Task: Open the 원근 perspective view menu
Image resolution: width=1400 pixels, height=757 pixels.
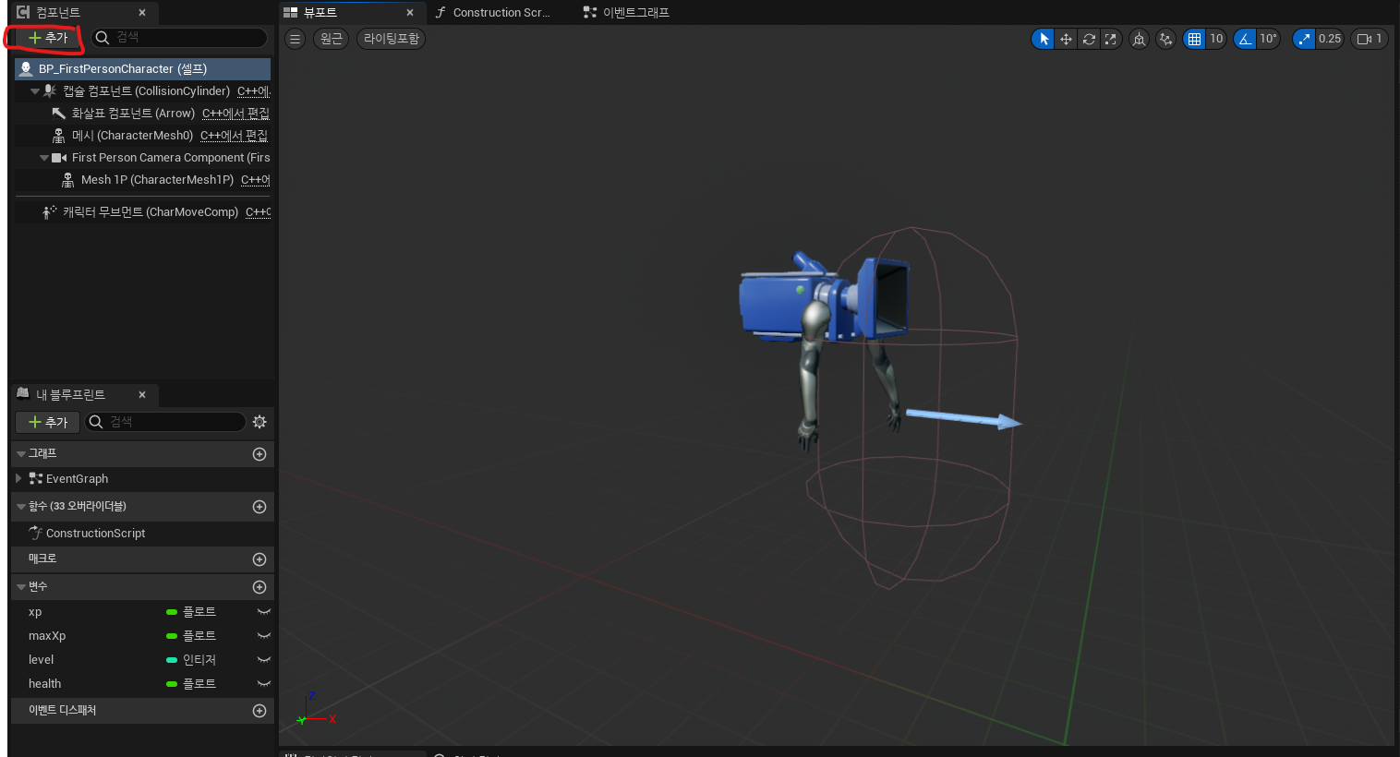Action: pos(331,39)
